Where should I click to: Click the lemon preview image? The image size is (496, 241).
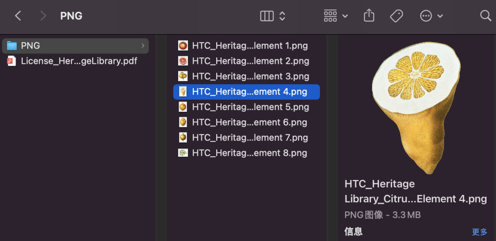point(416,106)
